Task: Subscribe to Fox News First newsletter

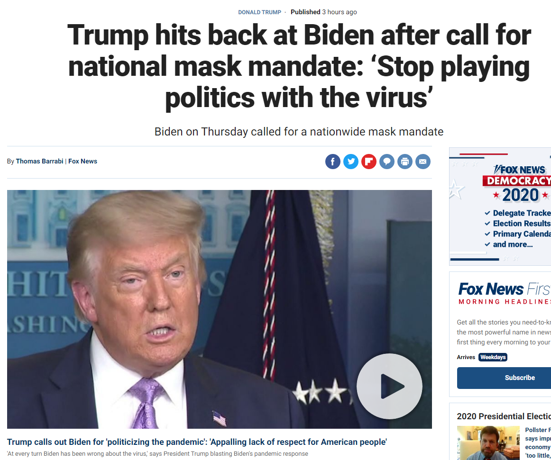Action: [x=504, y=378]
